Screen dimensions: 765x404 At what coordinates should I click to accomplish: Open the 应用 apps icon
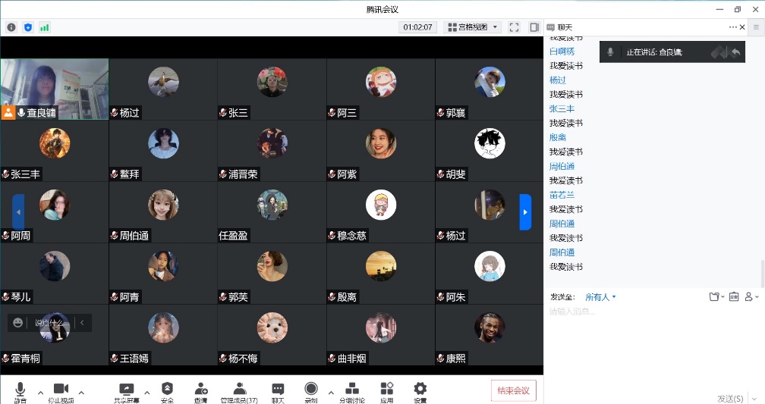click(x=386, y=390)
